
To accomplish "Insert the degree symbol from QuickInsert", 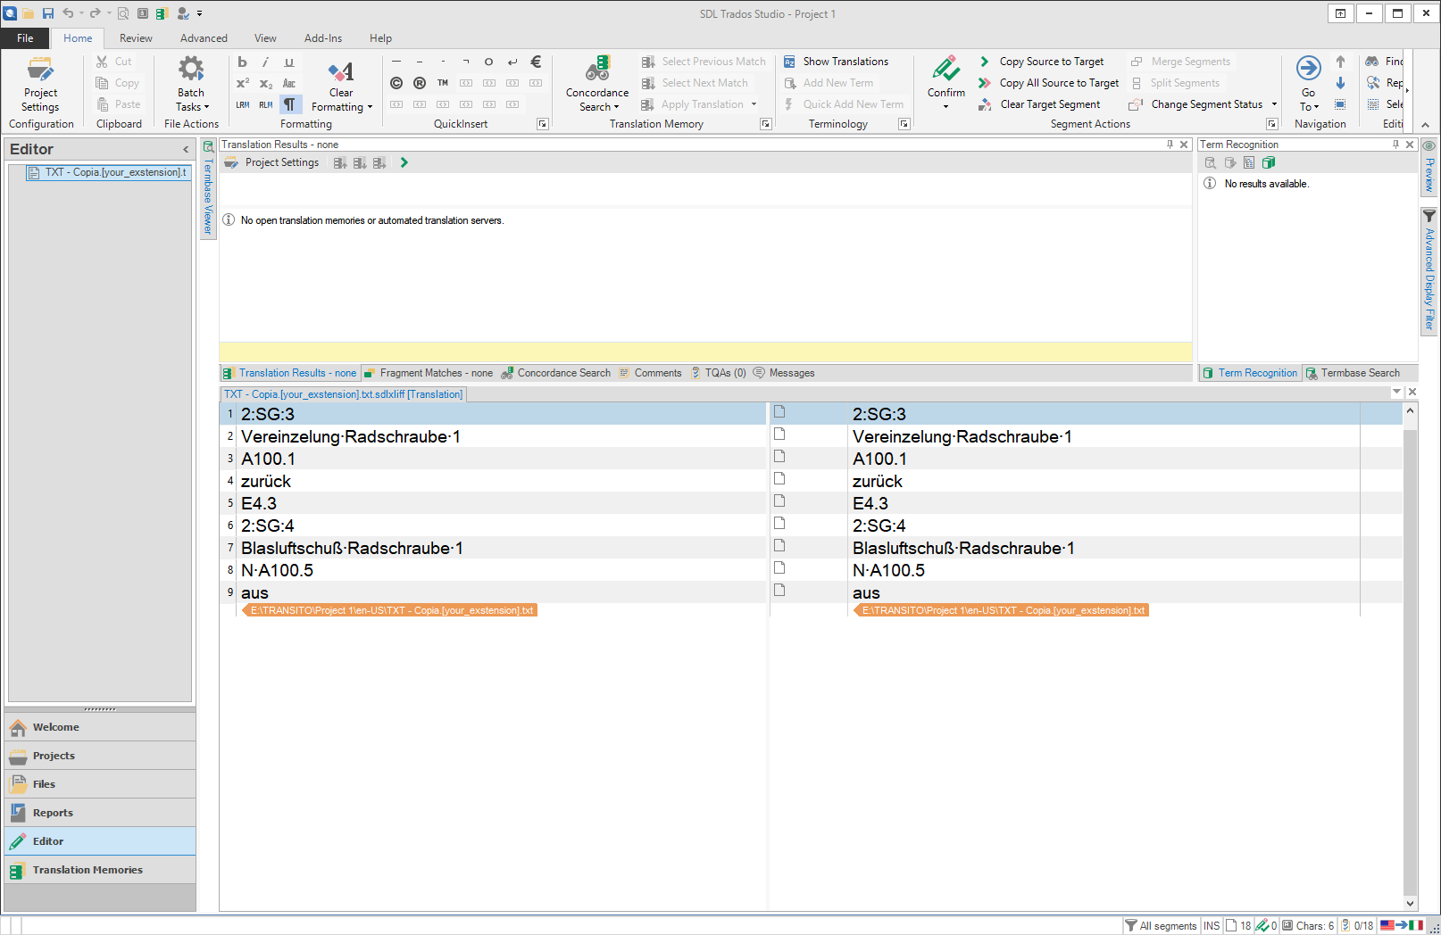I will [x=489, y=62].
